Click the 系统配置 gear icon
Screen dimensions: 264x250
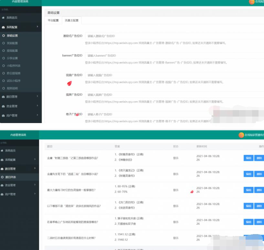(x=3, y=28)
